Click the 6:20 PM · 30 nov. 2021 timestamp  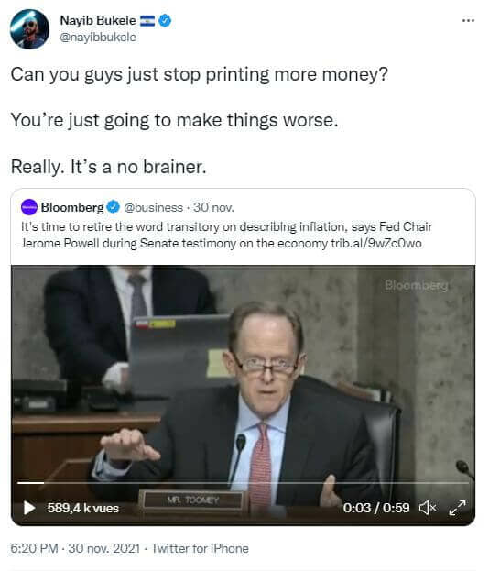coord(75,548)
